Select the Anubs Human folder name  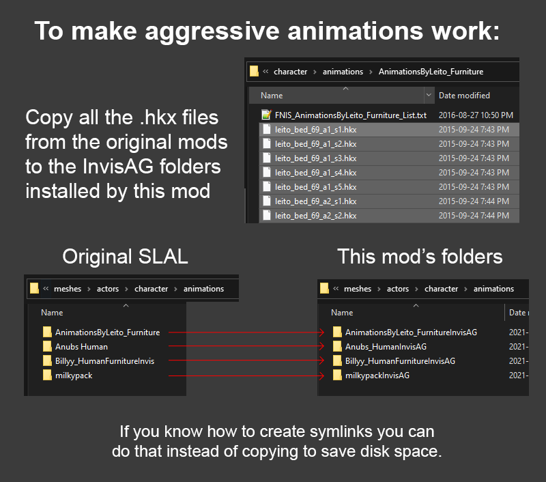81,347
